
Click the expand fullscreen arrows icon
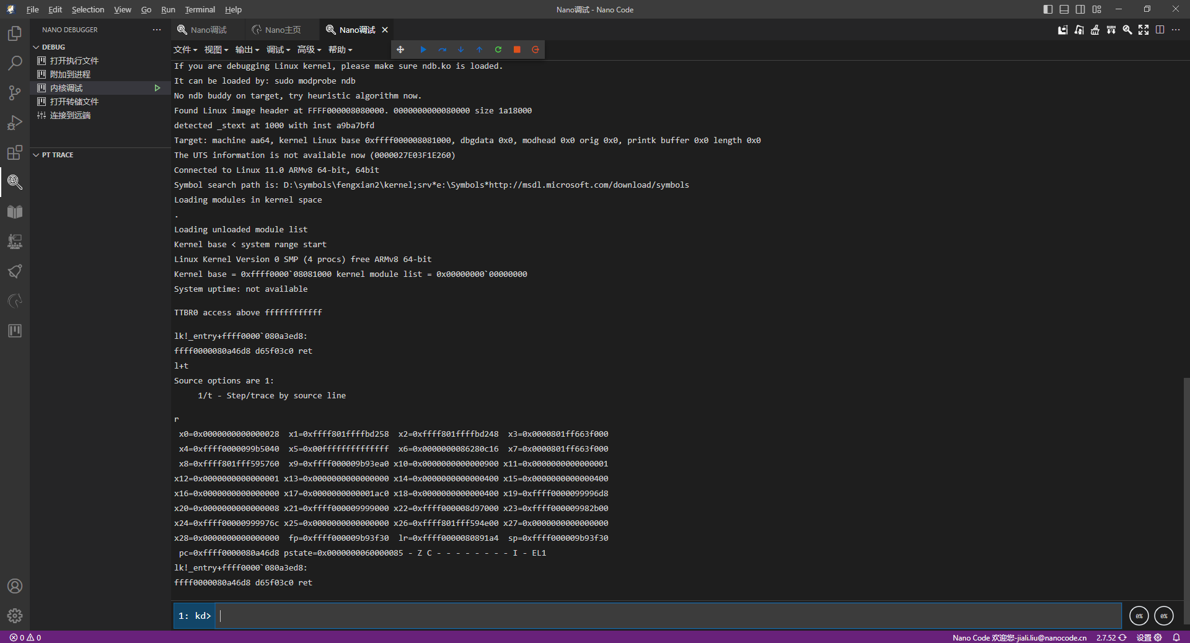(x=1144, y=30)
